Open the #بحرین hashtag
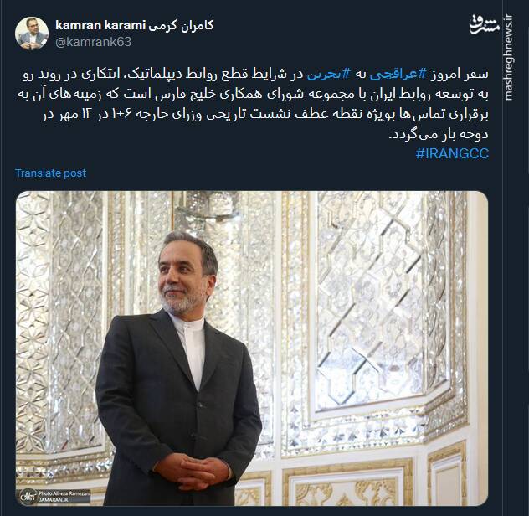The width and height of the screenshot is (529, 516). coord(329,75)
